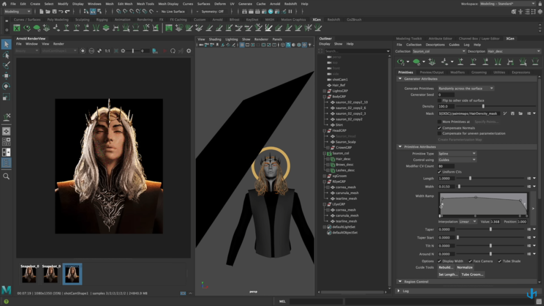Screen dimensions: 544x306
Task: Enable Flip to other side of surface
Action: pos(439,101)
